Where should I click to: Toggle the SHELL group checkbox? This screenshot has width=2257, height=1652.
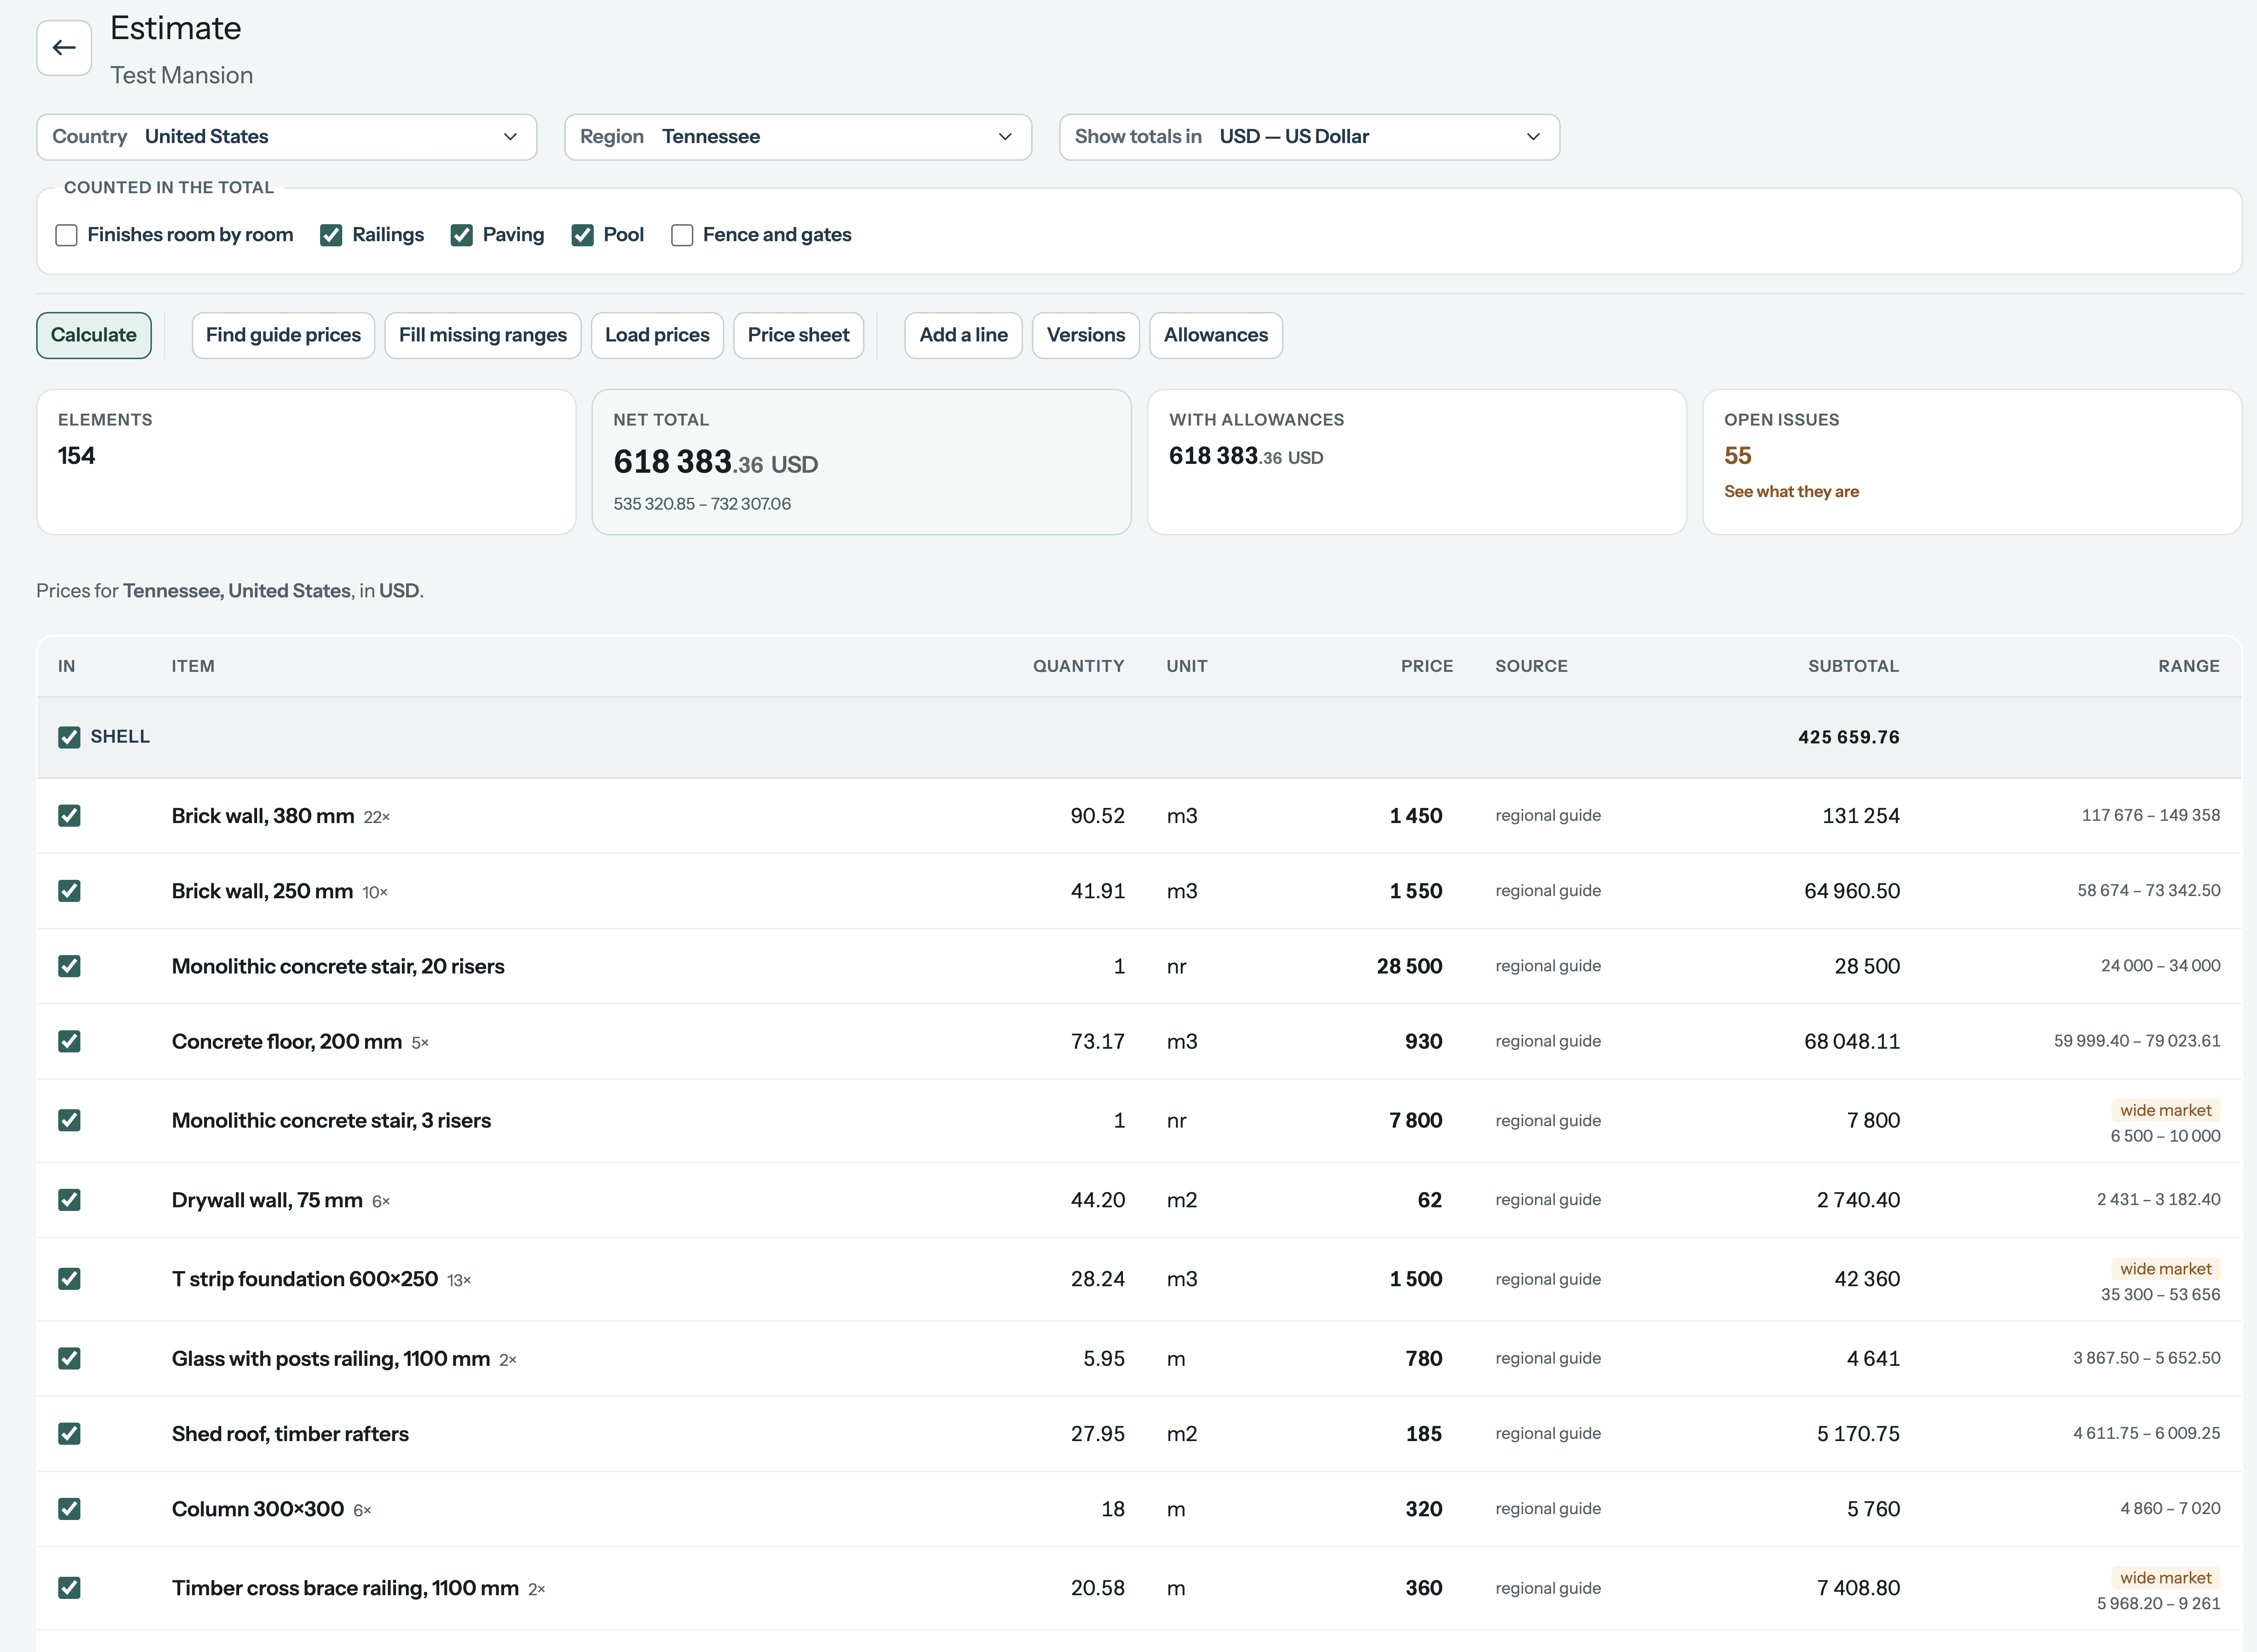point(69,737)
